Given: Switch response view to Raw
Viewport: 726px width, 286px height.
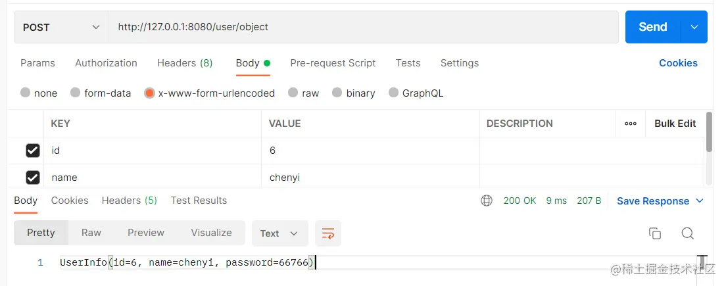Looking at the screenshot, I should [x=91, y=233].
